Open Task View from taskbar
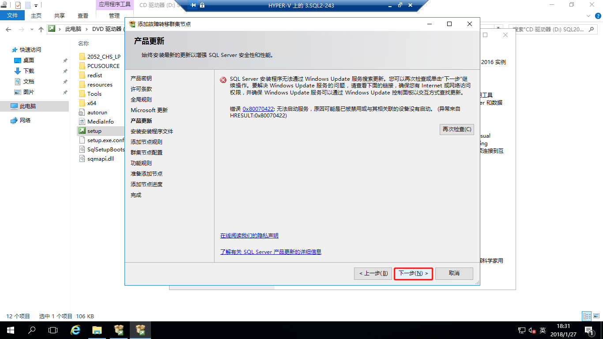603x339 pixels. 53,330
